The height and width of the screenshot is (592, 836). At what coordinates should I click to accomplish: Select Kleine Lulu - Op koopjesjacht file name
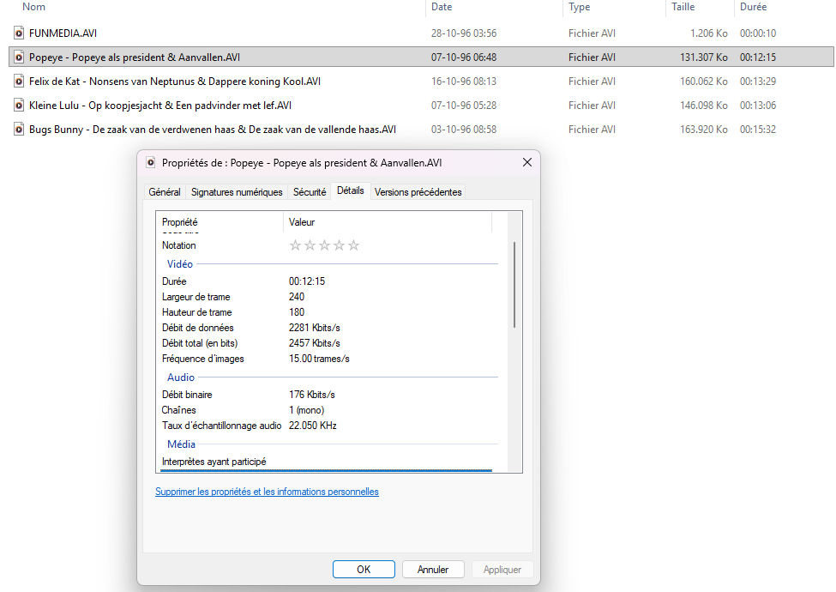pyautogui.click(x=160, y=105)
